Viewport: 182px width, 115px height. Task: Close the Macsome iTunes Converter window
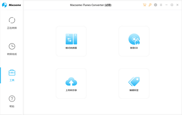click(177, 5)
